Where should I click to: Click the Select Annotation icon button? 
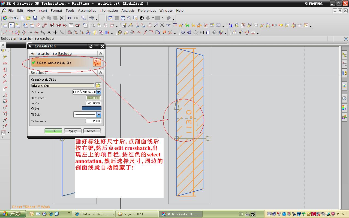pyautogui.click(x=97, y=63)
